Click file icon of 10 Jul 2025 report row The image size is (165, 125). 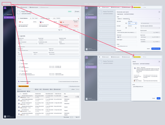[x=19, y=100]
